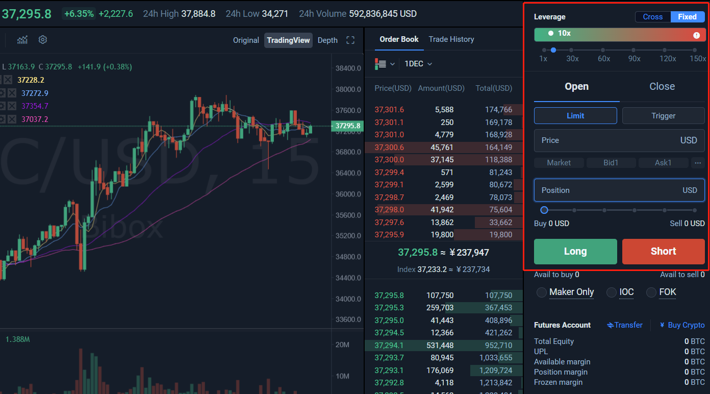Set leverage slider to 30x mark
Screen dimensions: 710x394
[571, 50]
